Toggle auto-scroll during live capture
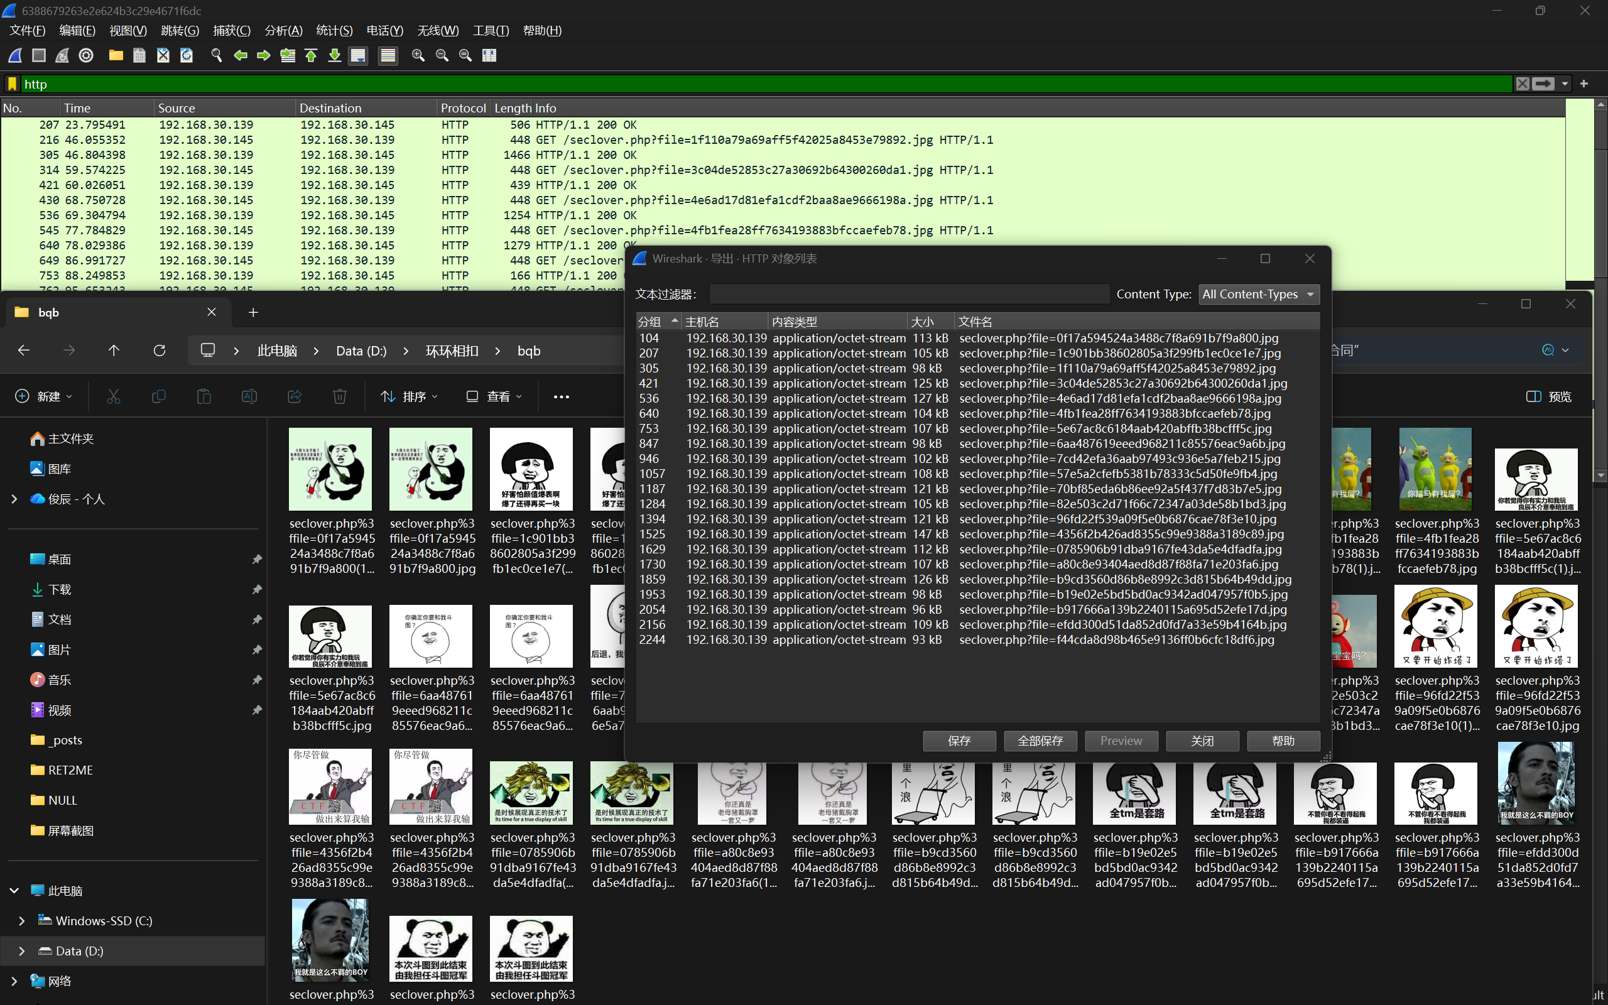 pos(358,56)
